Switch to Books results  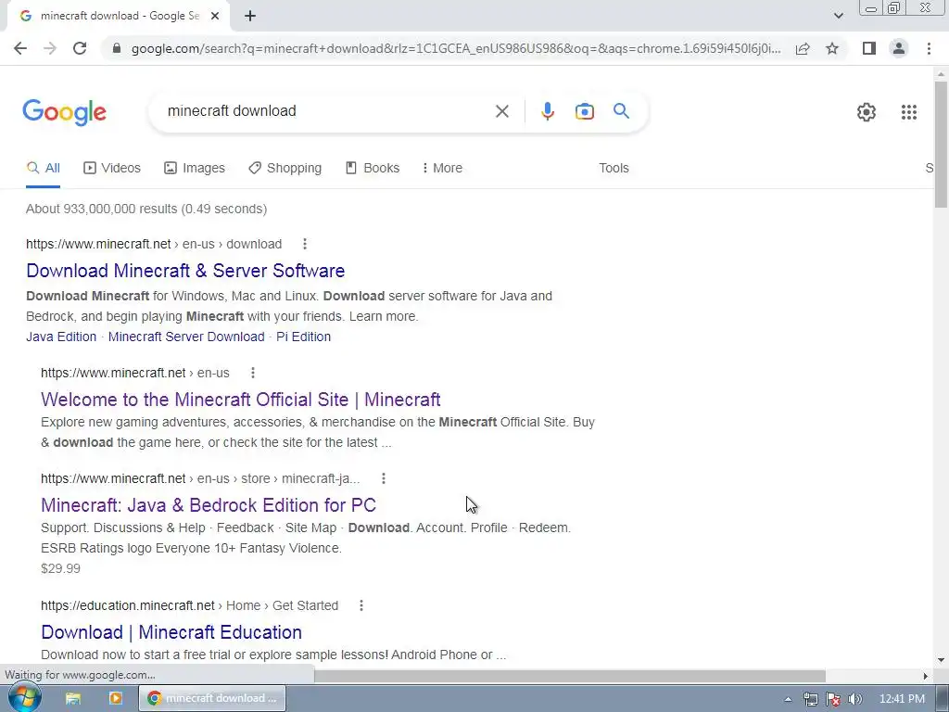[373, 169]
